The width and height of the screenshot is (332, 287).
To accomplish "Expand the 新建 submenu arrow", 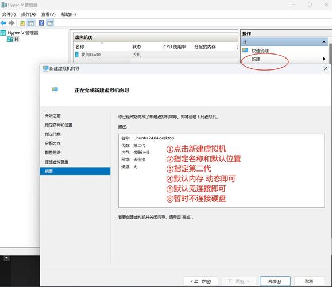I will point(324,59).
